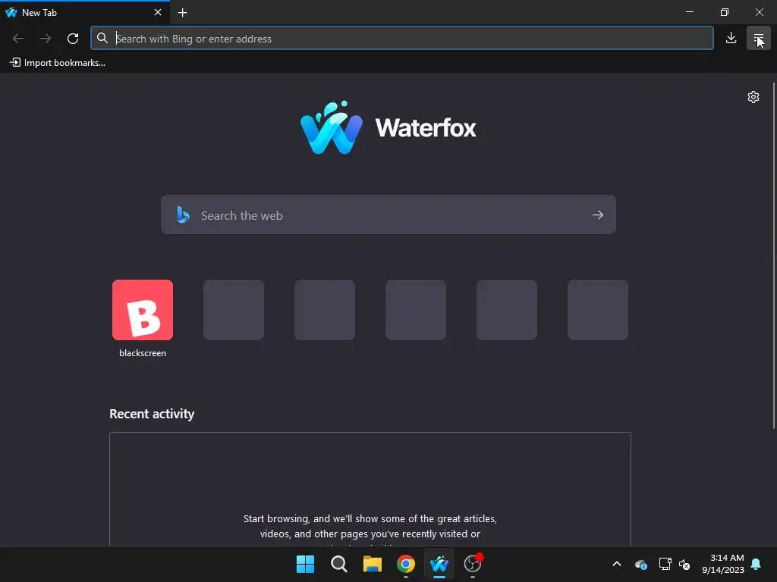The width and height of the screenshot is (777, 582).
Task: Open the clock and date panel
Action: [723, 564]
